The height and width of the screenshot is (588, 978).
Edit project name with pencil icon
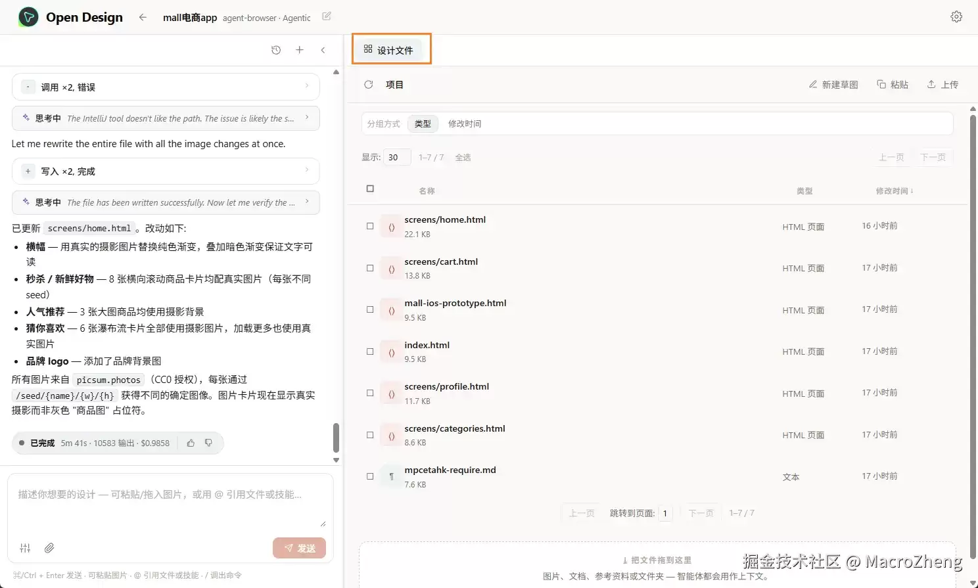tap(327, 16)
